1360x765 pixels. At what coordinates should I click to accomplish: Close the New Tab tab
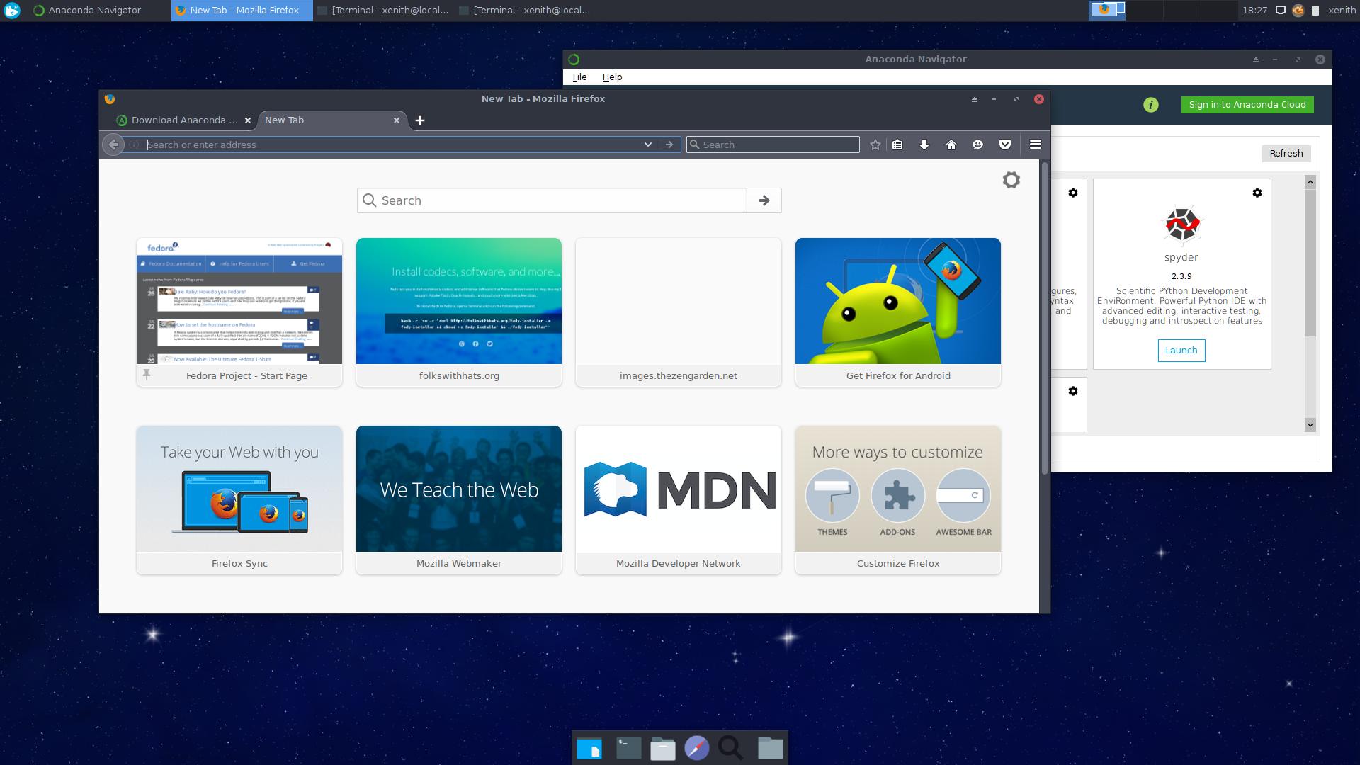pyautogui.click(x=397, y=120)
